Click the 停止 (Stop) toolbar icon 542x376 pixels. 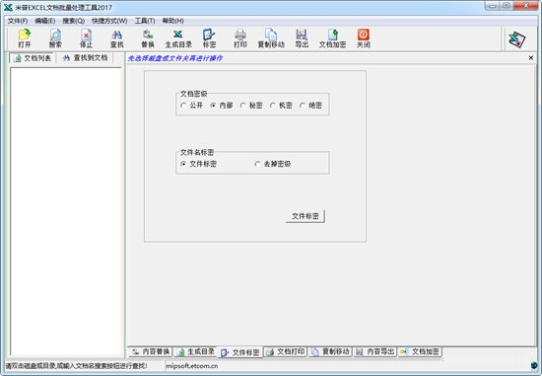point(86,38)
